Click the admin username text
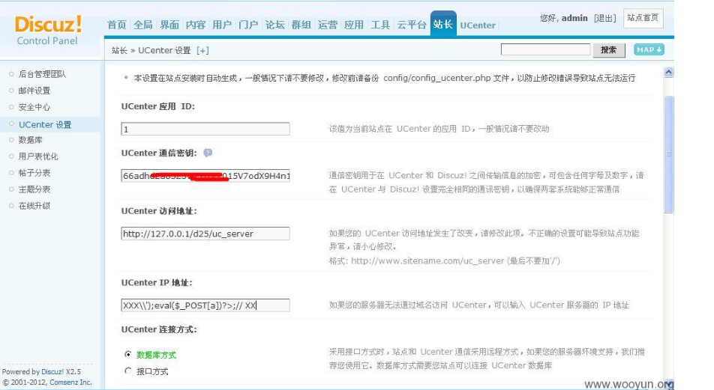 coord(574,18)
